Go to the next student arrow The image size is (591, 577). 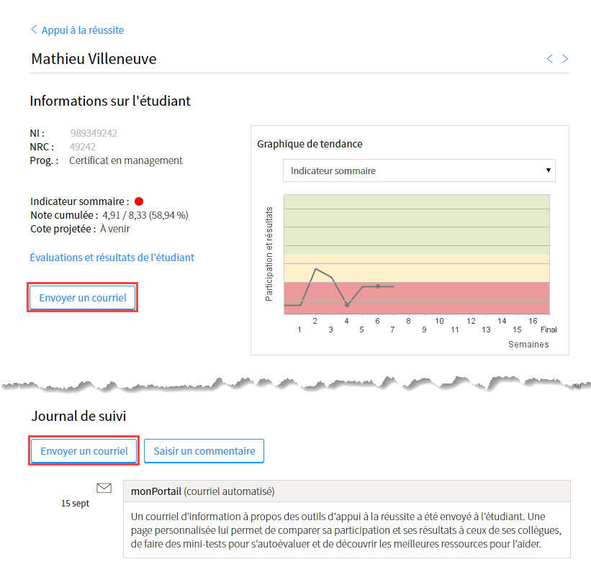coord(566,59)
